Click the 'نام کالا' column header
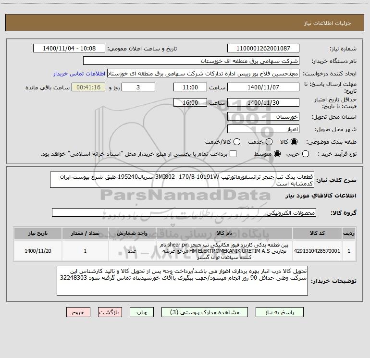This screenshot has width=370, height=358. [224, 234]
